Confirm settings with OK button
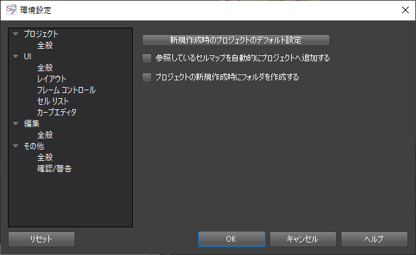The image size is (416, 255). [232, 239]
